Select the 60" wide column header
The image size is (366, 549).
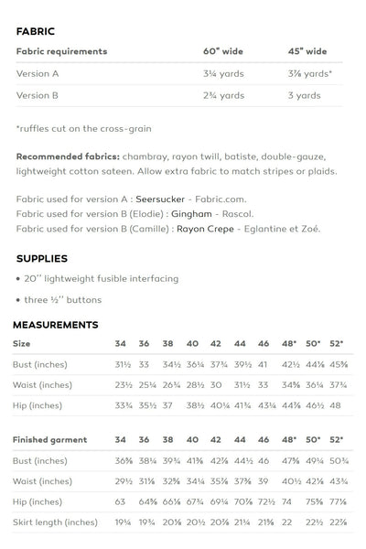point(223,51)
